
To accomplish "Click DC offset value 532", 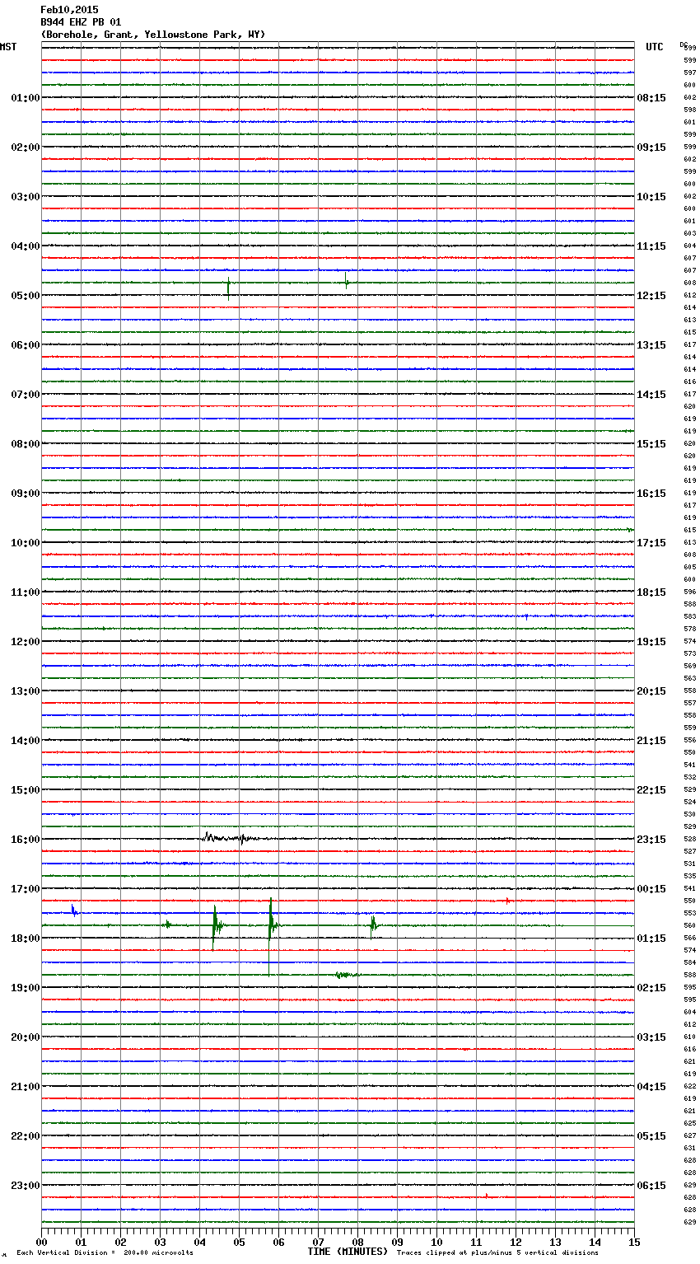I will pos(690,777).
